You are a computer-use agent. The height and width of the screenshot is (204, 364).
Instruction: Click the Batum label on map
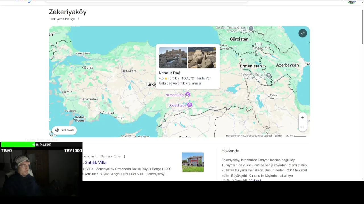click(224, 45)
